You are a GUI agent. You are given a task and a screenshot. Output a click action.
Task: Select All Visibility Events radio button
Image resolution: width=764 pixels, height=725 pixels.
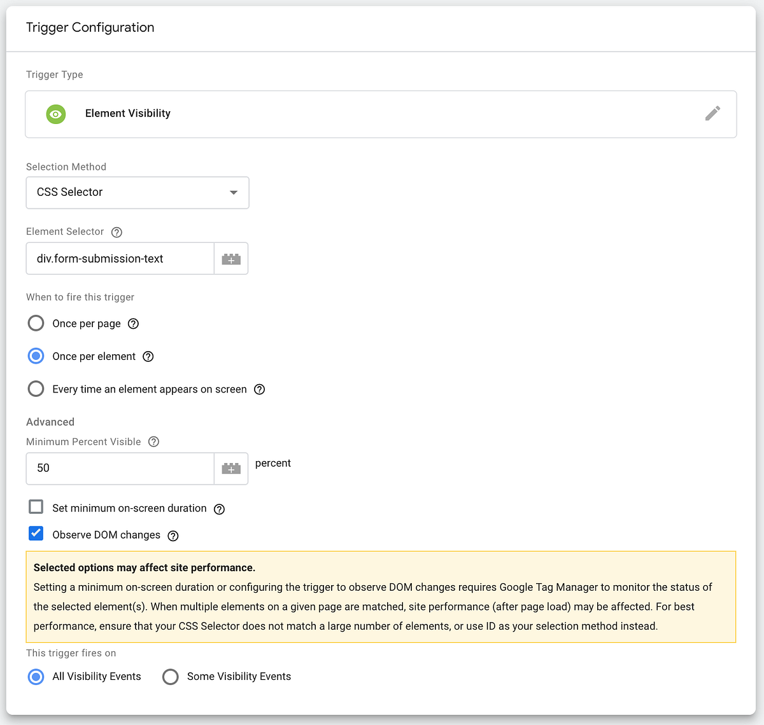[36, 677]
